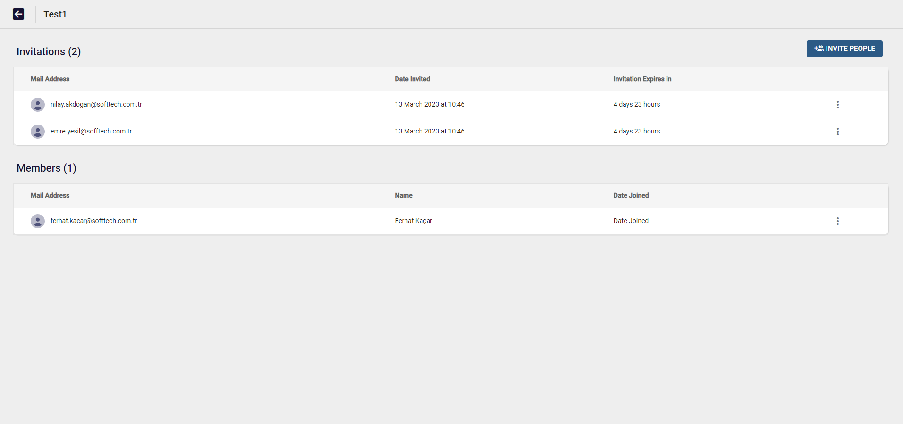Click the back arrow icon

[18, 14]
